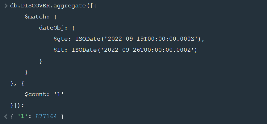This screenshot has height=124, width=267.
Task: Click the closing brace of the dateObj block
Action: (x=40, y=61)
